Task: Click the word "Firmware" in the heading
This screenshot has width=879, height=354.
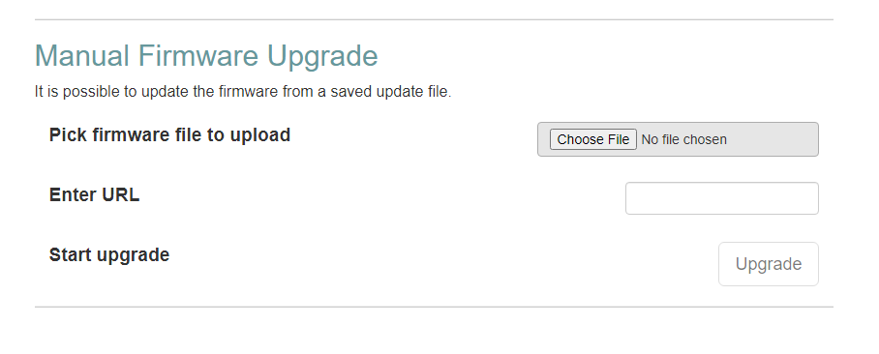Action: [x=197, y=56]
